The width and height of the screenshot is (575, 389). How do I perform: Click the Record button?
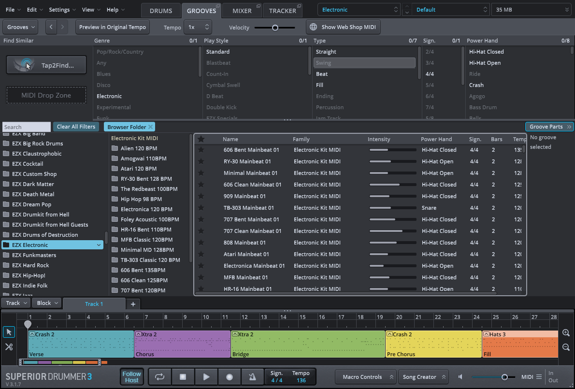230,377
